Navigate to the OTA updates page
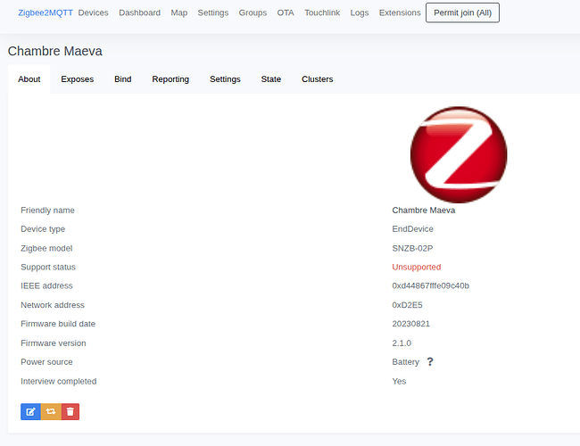The width and height of the screenshot is (580, 446). tap(286, 12)
